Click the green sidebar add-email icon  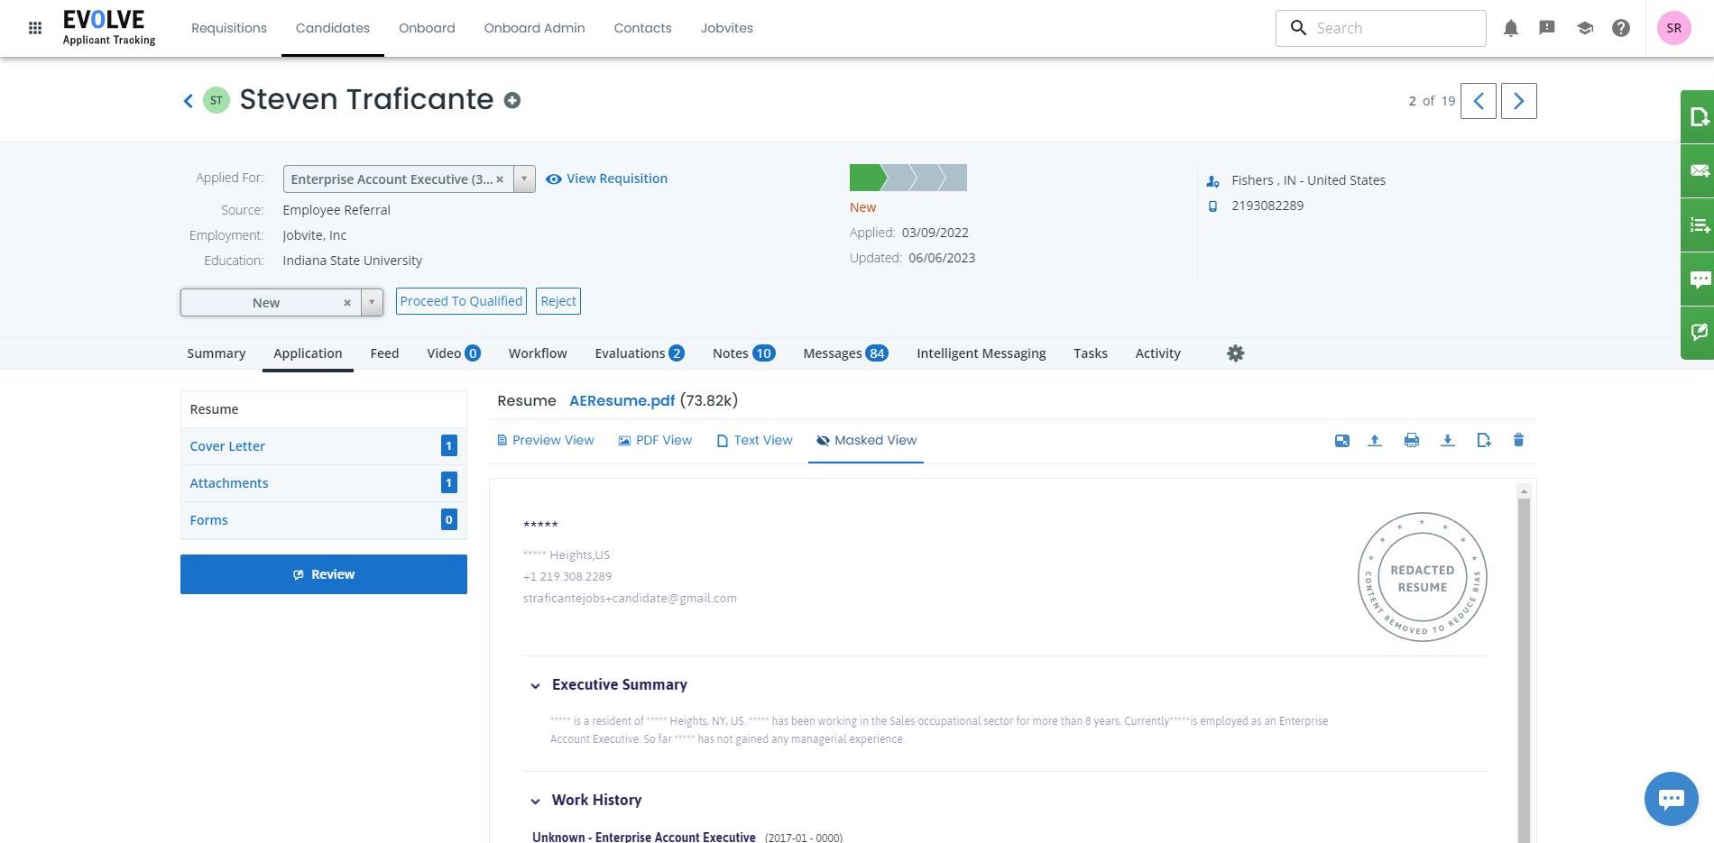(1699, 171)
